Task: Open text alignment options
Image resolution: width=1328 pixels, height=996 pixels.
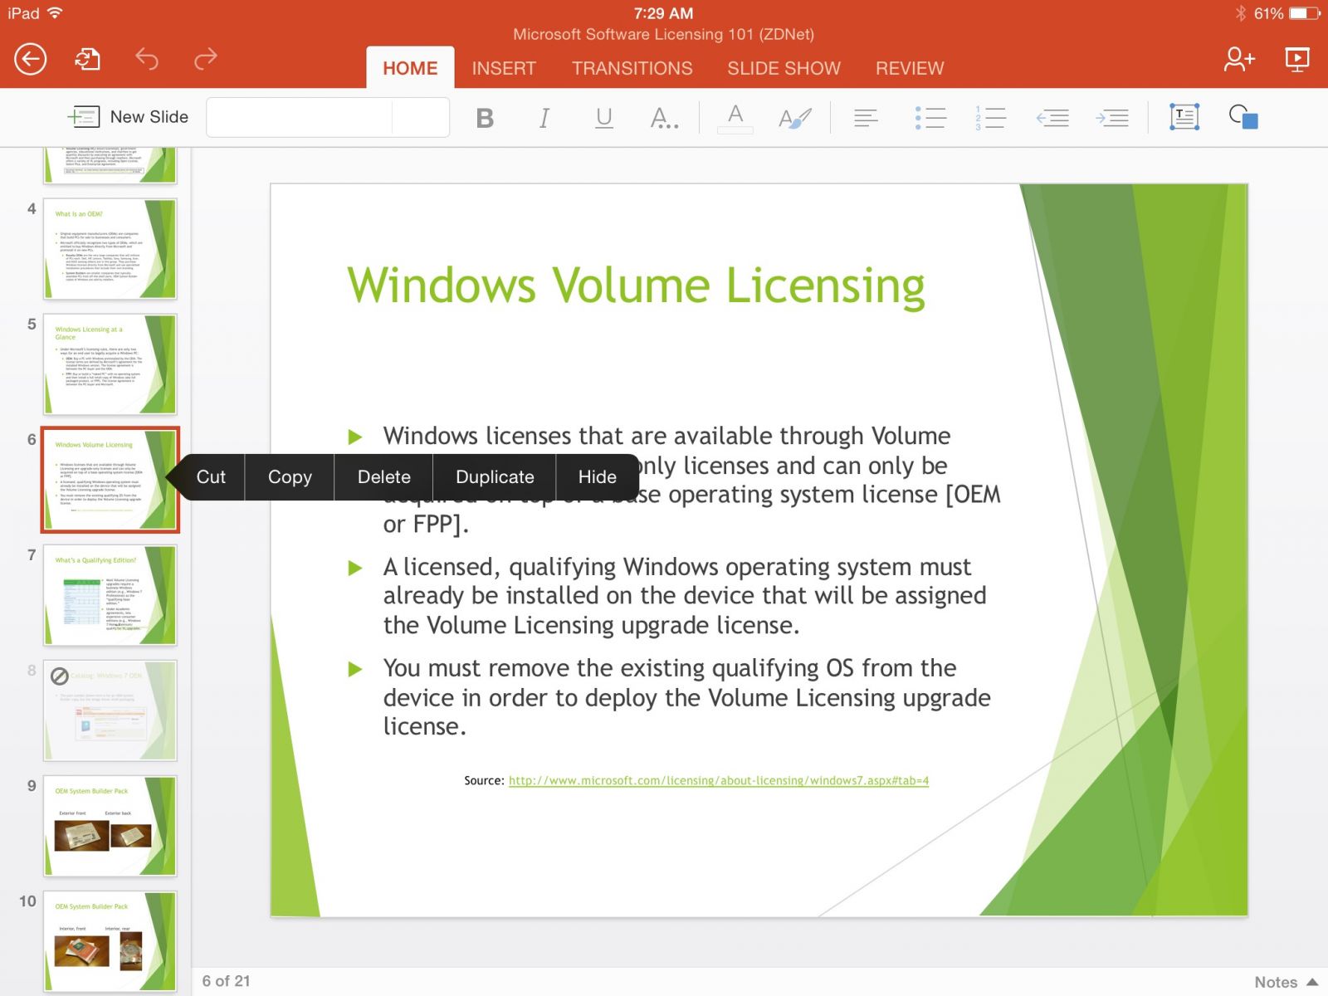Action: point(866,118)
